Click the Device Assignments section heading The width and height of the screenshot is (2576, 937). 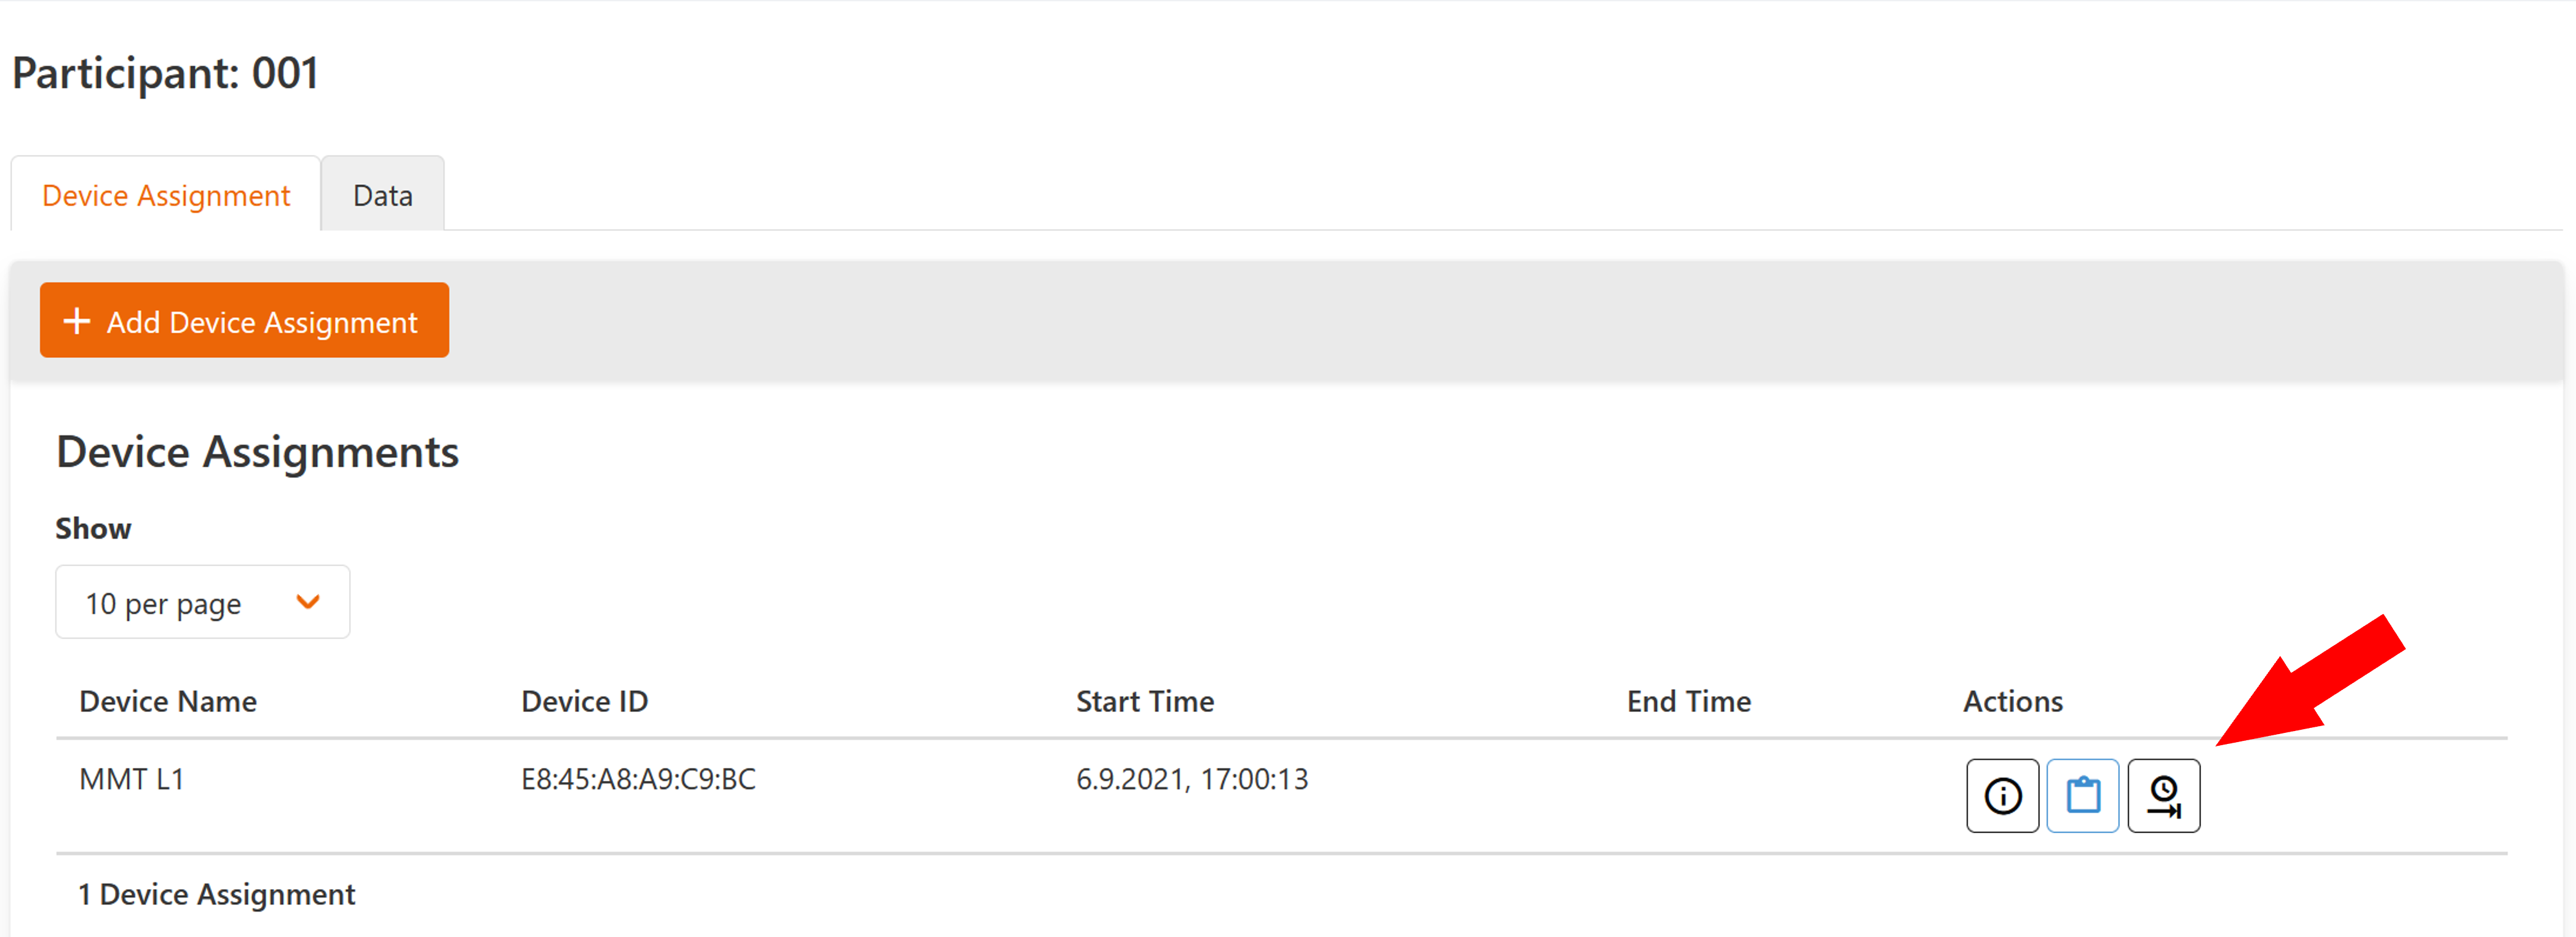257,452
